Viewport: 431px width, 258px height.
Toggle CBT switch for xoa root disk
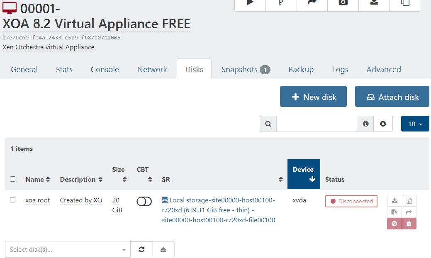pyautogui.click(x=144, y=202)
